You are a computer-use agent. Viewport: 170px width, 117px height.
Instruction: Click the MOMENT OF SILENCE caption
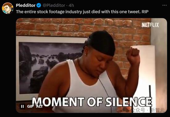92,102
